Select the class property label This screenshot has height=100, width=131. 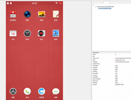(x=94, y=60)
